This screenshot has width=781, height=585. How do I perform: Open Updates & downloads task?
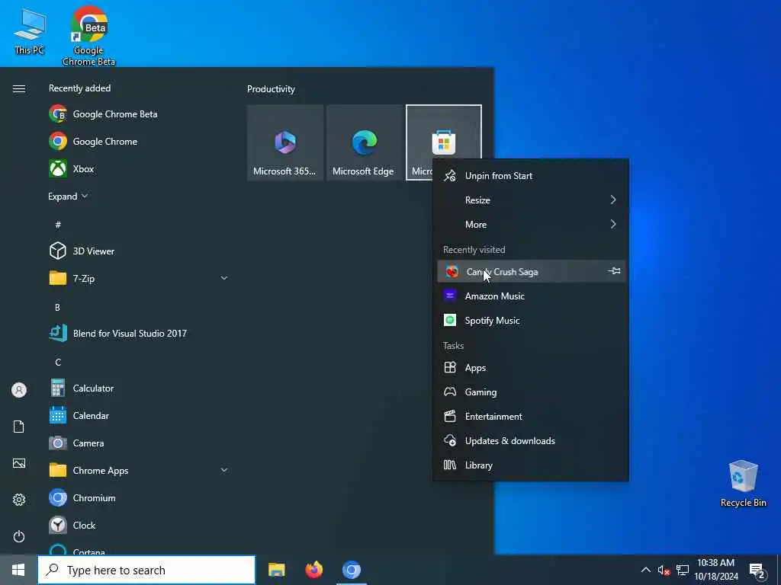tap(531, 441)
